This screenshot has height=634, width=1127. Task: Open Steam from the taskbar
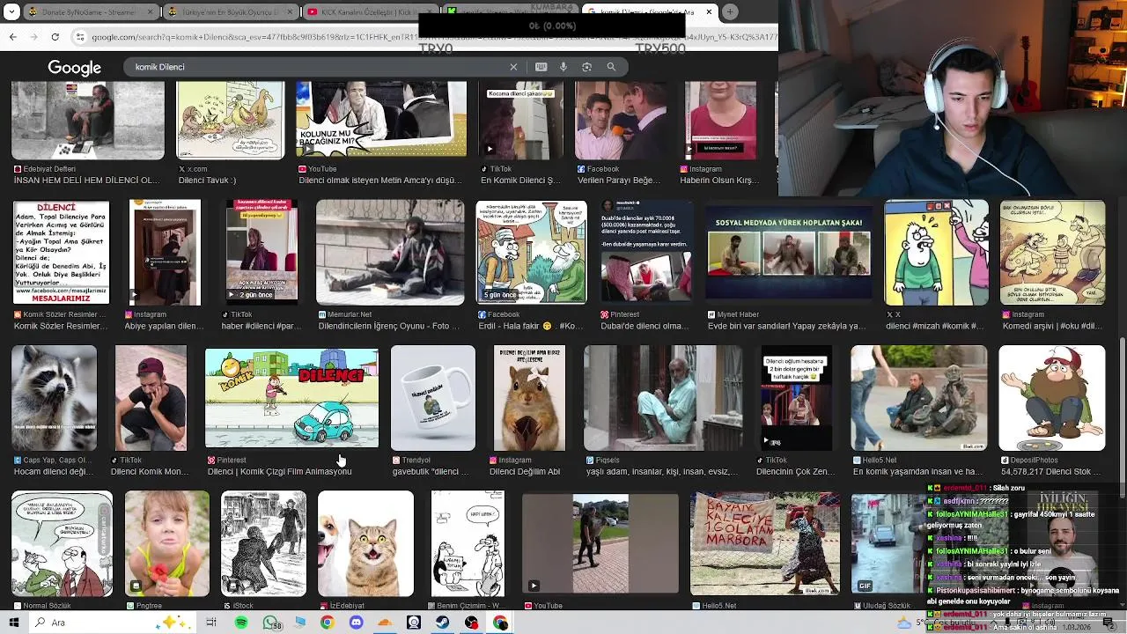point(443,623)
